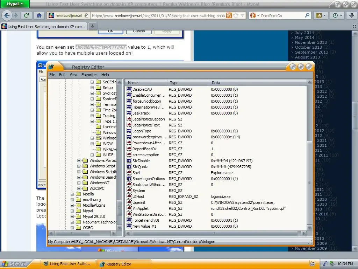Go back with the browser back arrow

coord(7,15)
